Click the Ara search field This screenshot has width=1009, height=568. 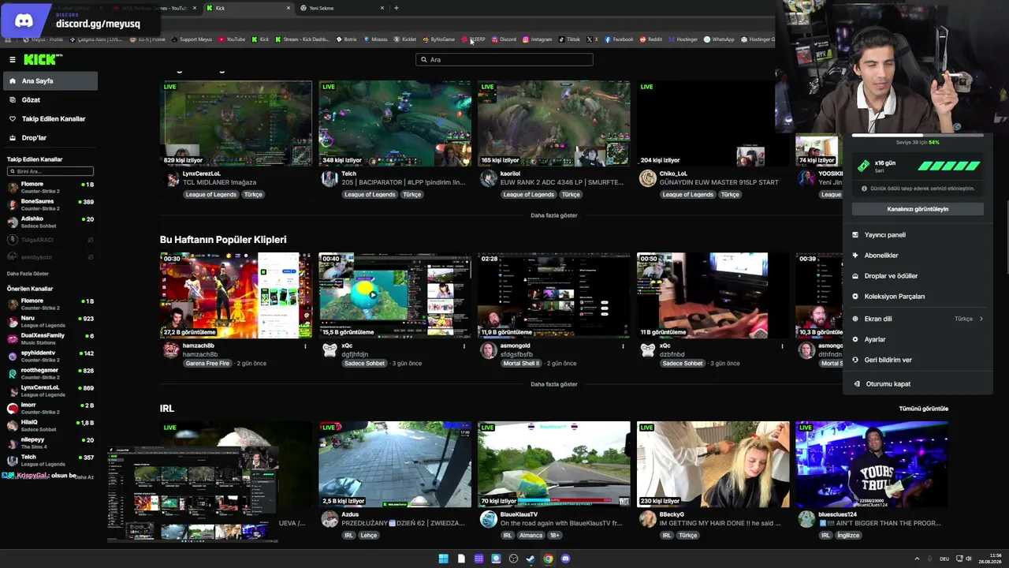pyautogui.click(x=504, y=59)
